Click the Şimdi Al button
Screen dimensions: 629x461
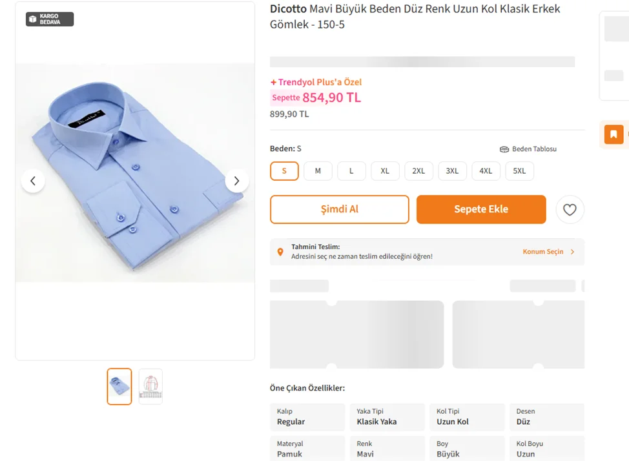pyautogui.click(x=339, y=209)
